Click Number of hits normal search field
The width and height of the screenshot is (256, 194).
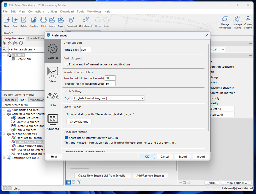(110, 78)
